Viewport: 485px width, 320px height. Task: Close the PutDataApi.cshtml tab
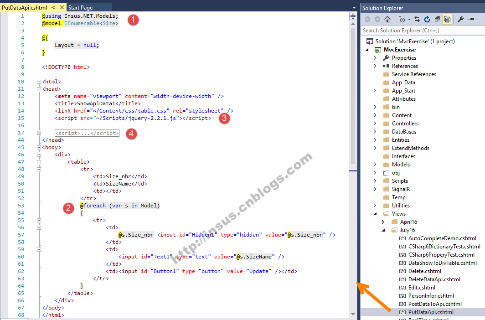tap(62, 7)
